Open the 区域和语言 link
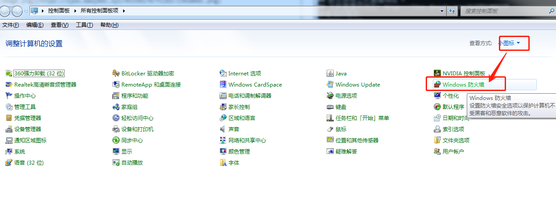Viewport: 556px width, 220px height. pyautogui.click(x=242, y=118)
